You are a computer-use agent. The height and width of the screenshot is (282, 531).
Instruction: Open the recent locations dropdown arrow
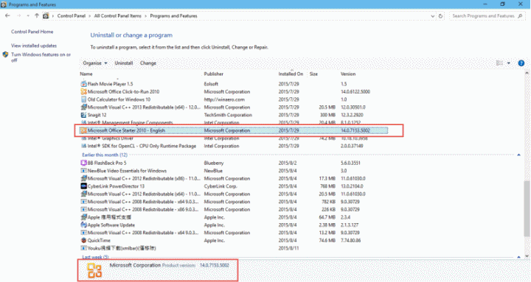pyautogui.click(x=28, y=16)
